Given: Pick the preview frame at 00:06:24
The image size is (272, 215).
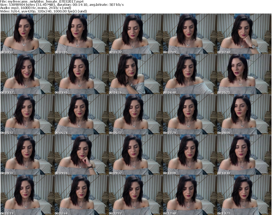Looking at the screenshot, I should [x=82, y=115].
